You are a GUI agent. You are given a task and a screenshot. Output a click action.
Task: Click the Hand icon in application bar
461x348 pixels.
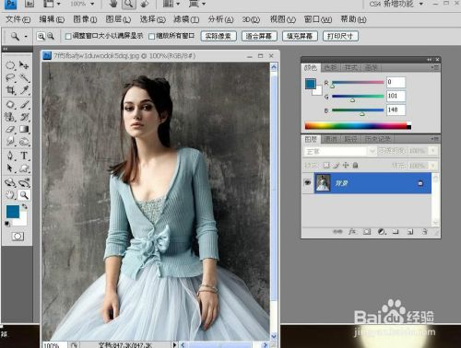113,4
